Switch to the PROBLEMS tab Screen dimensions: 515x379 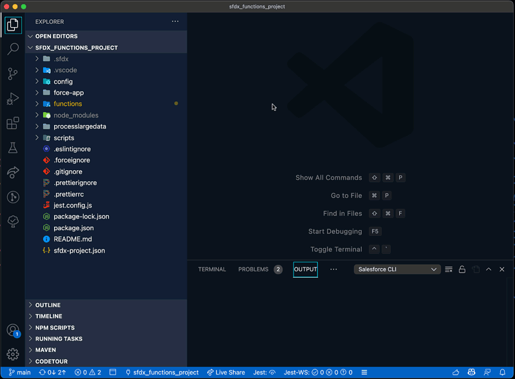click(x=260, y=269)
